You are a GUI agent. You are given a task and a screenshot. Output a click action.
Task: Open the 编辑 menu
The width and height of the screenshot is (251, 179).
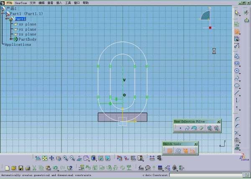[x=41, y=3]
